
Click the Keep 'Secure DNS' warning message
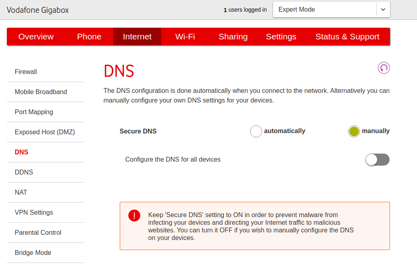(x=251, y=226)
